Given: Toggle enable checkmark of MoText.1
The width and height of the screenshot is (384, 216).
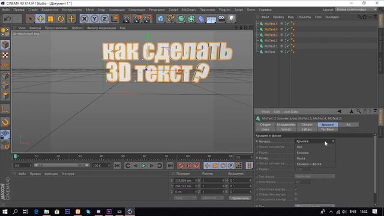Looking at the screenshot, I should pos(287,46).
